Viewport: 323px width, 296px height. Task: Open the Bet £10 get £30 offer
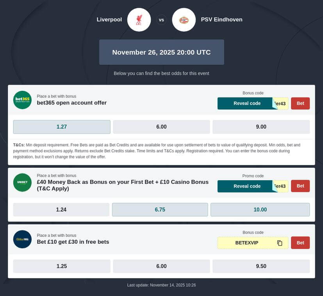(x=73, y=242)
